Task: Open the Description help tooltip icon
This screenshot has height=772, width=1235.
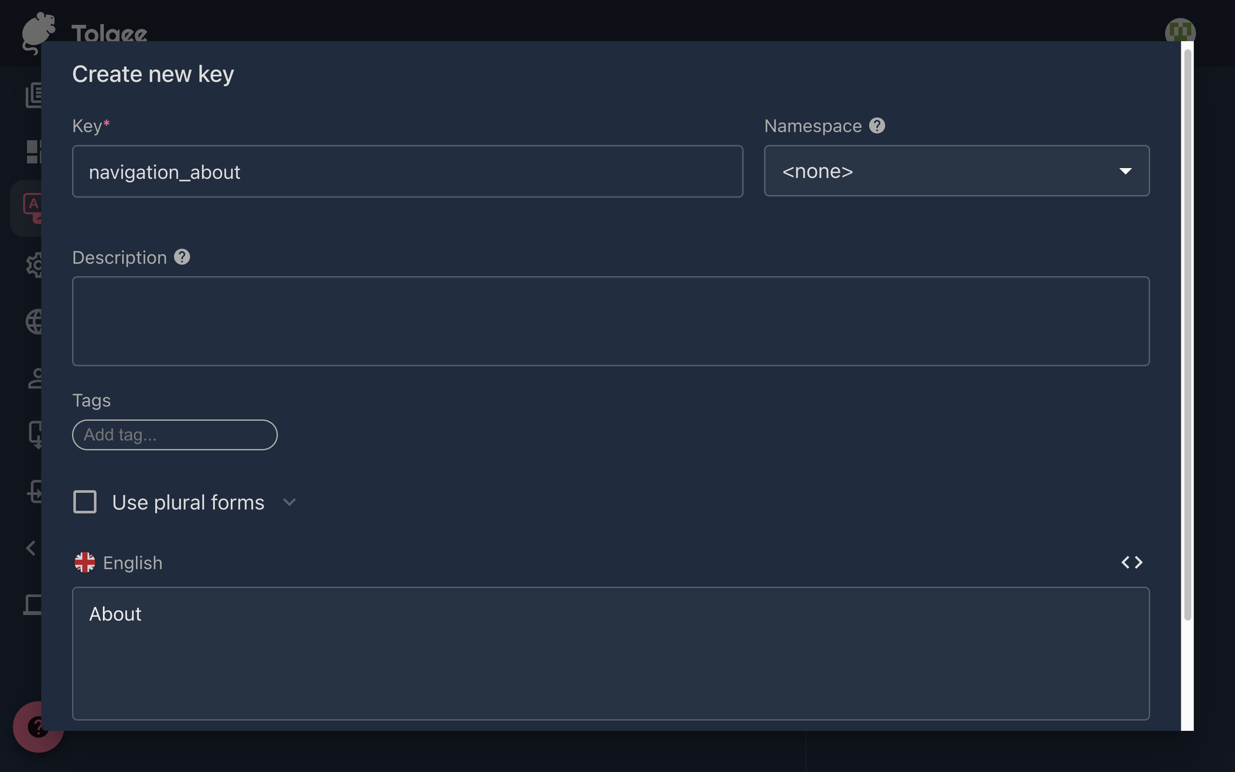Action: [x=182, y=257]
